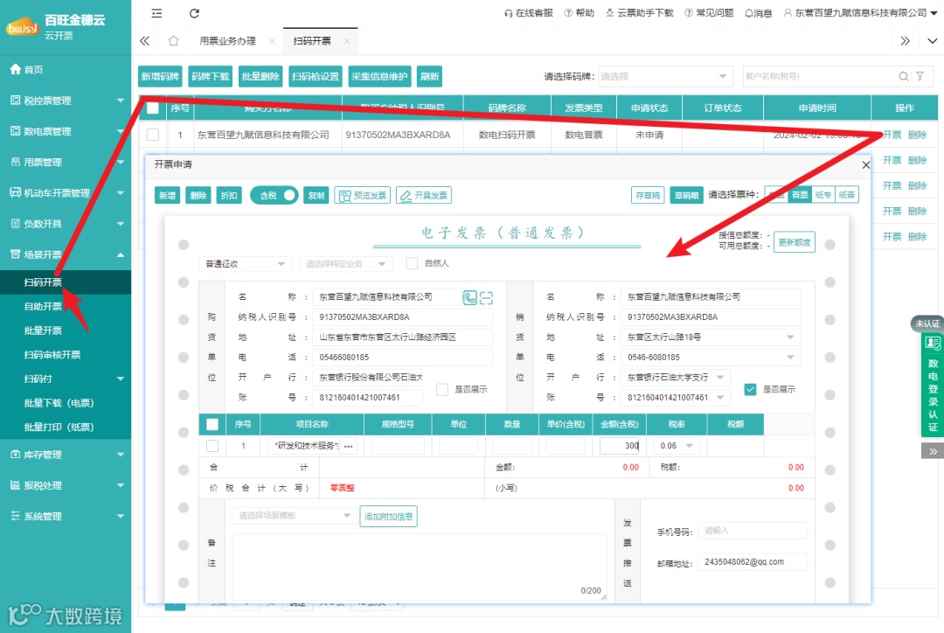This screenshot has height=633, width=944.
Task: Close the 用票业务办理 tab
Action: pos(272,41)
